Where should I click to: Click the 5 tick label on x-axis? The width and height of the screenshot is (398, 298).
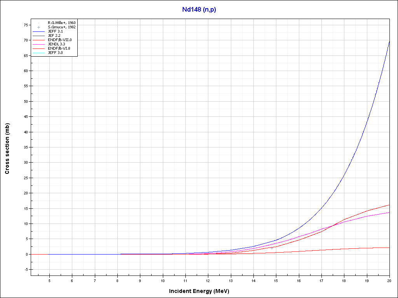click(49, 281)
